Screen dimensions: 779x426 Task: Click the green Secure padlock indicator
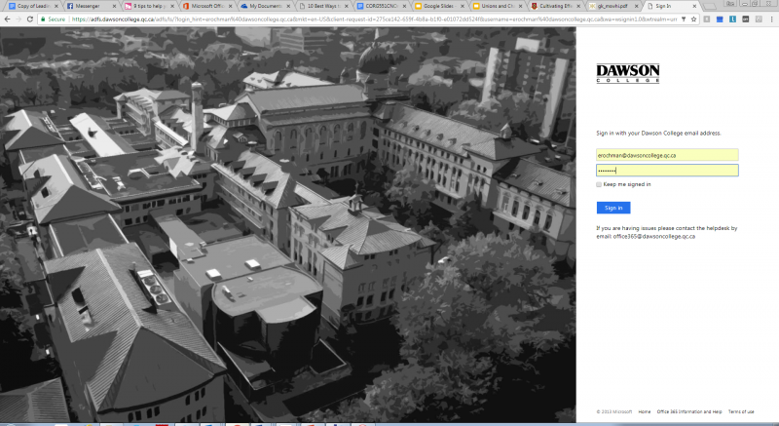[x=54, y=19]
